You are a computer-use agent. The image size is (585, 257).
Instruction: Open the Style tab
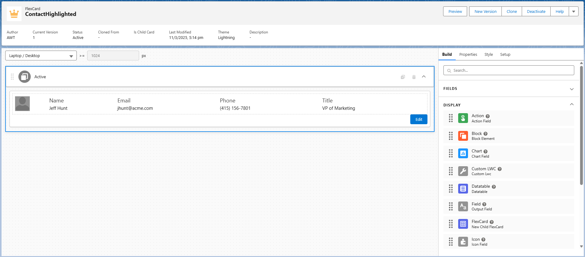point(488,55)
